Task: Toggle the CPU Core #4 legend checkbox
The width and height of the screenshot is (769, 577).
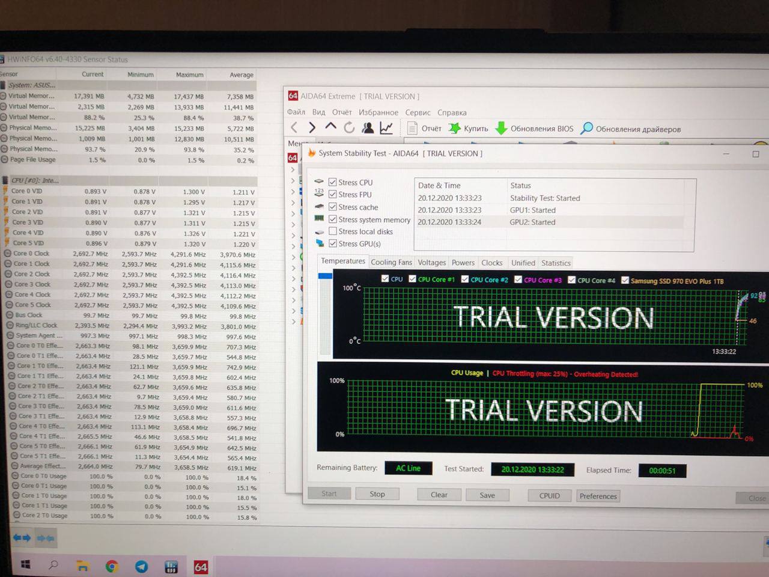Action: click(571, 279)
